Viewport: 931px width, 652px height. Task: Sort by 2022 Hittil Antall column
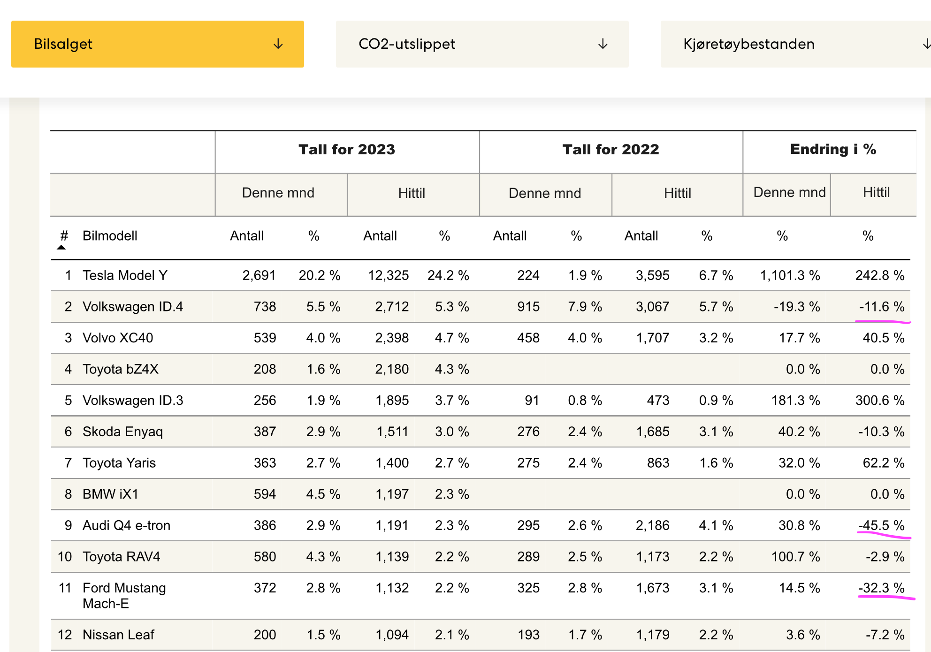click(x=641, y=236)
